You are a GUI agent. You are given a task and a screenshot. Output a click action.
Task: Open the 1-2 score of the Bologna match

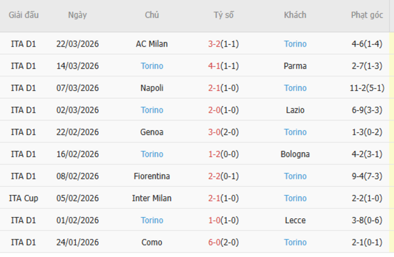(x=214, y=154)
